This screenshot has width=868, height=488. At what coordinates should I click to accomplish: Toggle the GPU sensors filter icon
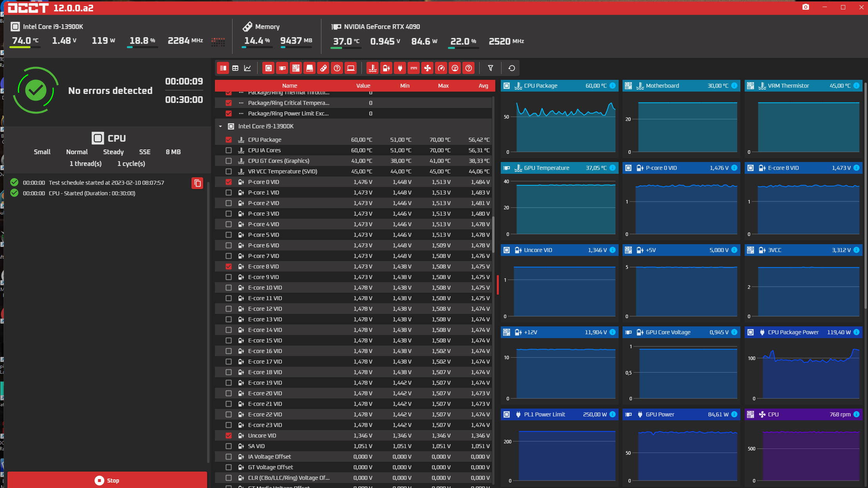282,68
